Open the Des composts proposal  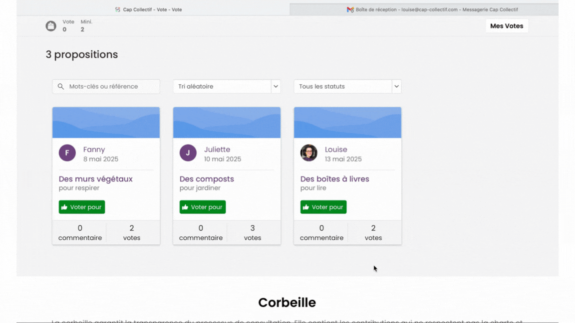pyautogui.click(x=207, y=179)
